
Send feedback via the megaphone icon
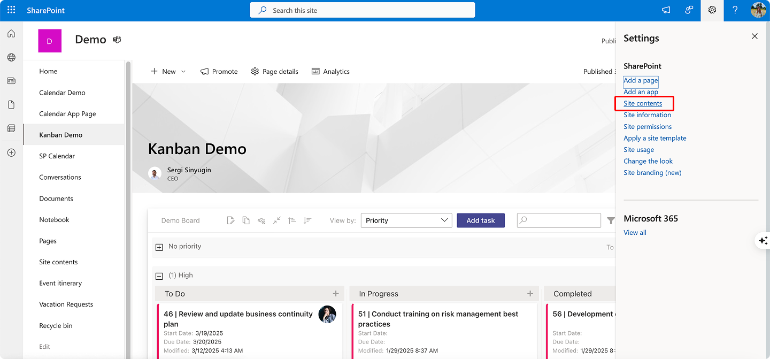[665, 10]
